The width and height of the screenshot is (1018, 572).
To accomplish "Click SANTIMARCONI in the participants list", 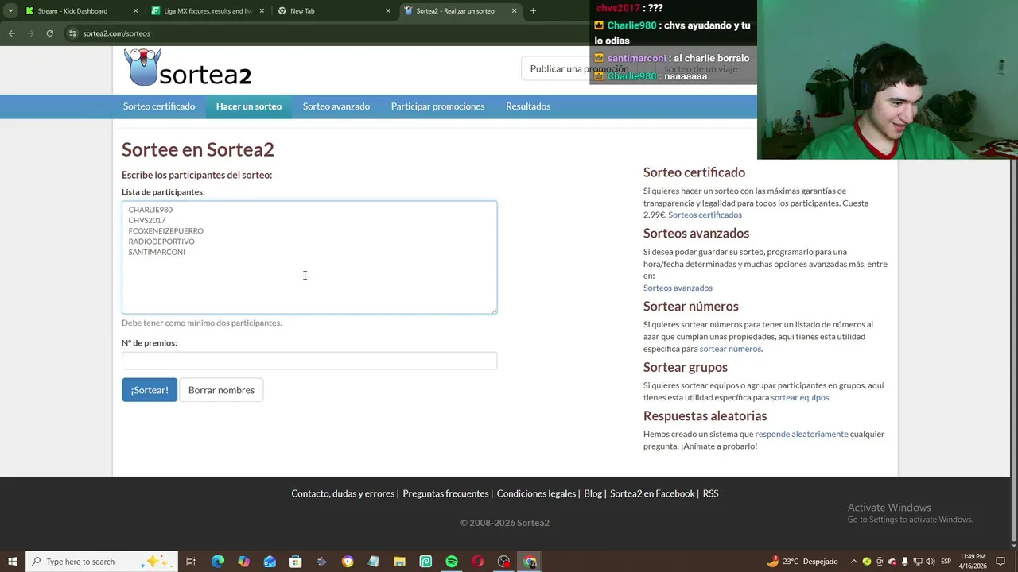I will (x=157, y=252).
